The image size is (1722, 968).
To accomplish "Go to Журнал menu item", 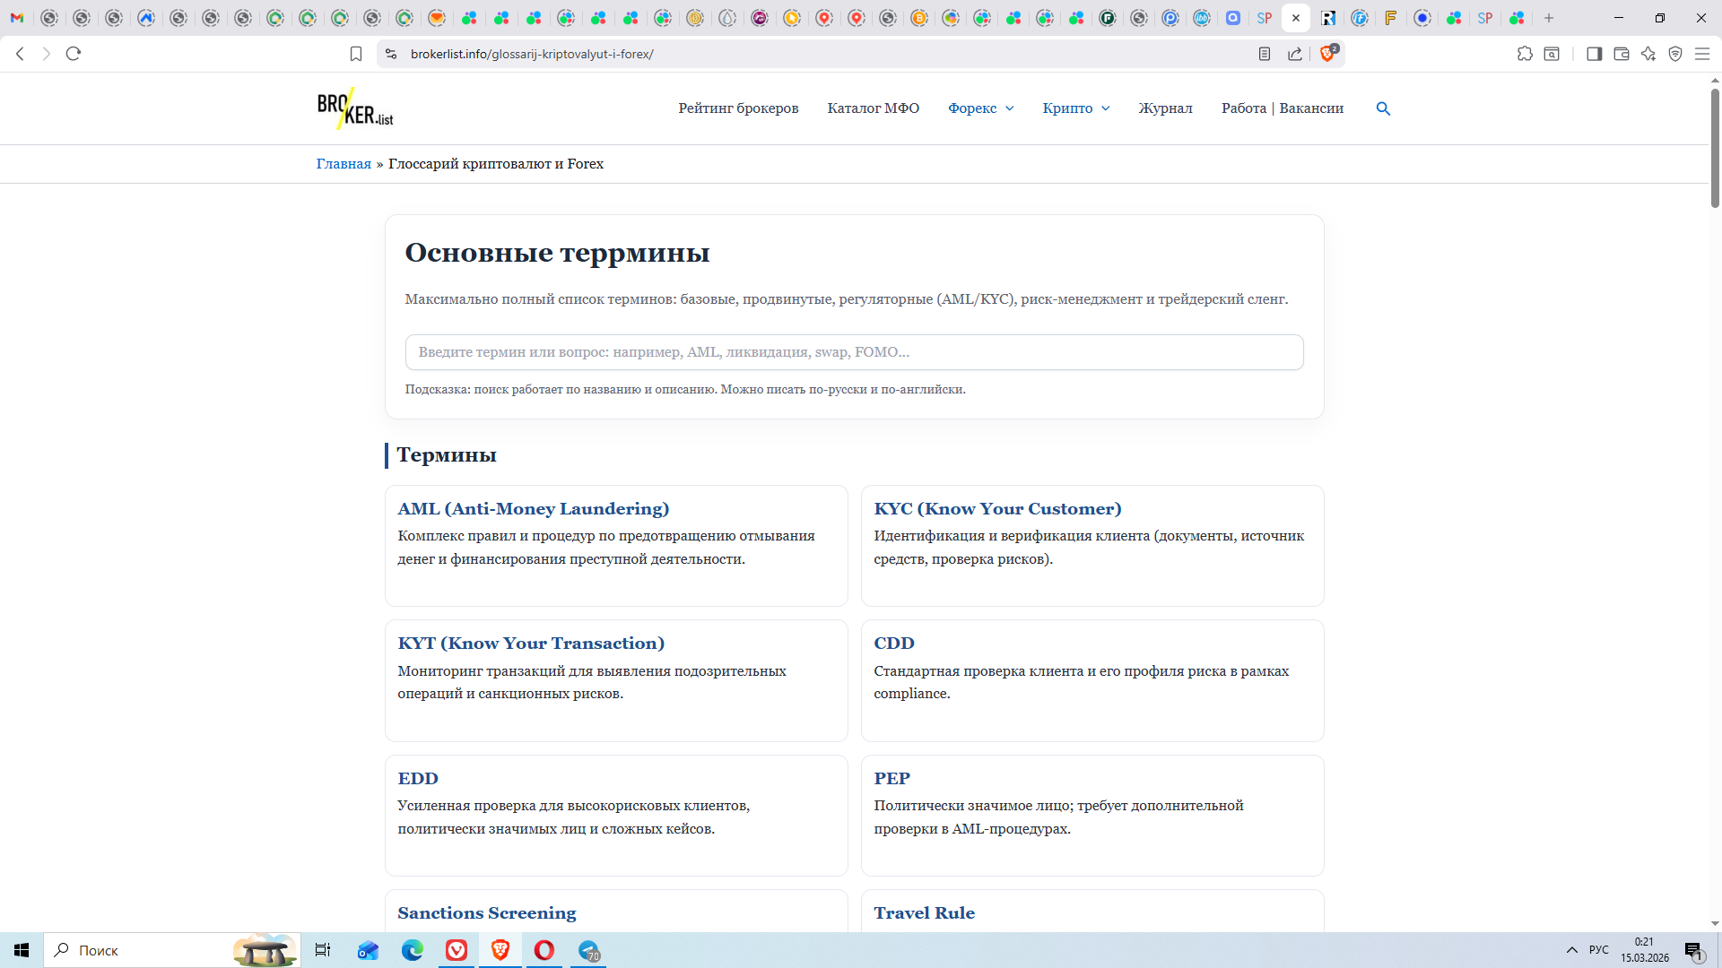I will [1165, 108].
